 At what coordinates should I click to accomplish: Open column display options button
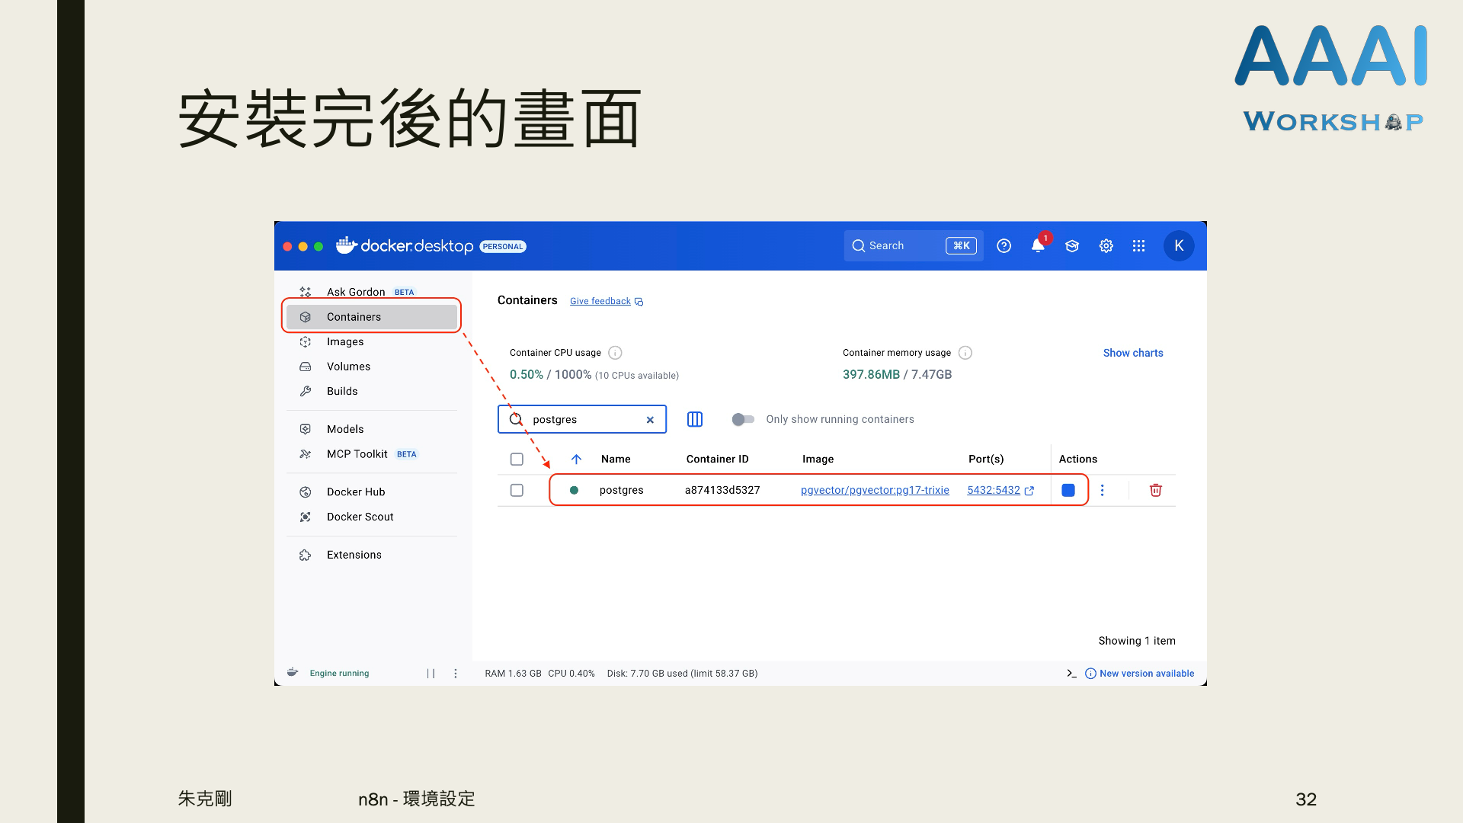[x=695, y=419]
